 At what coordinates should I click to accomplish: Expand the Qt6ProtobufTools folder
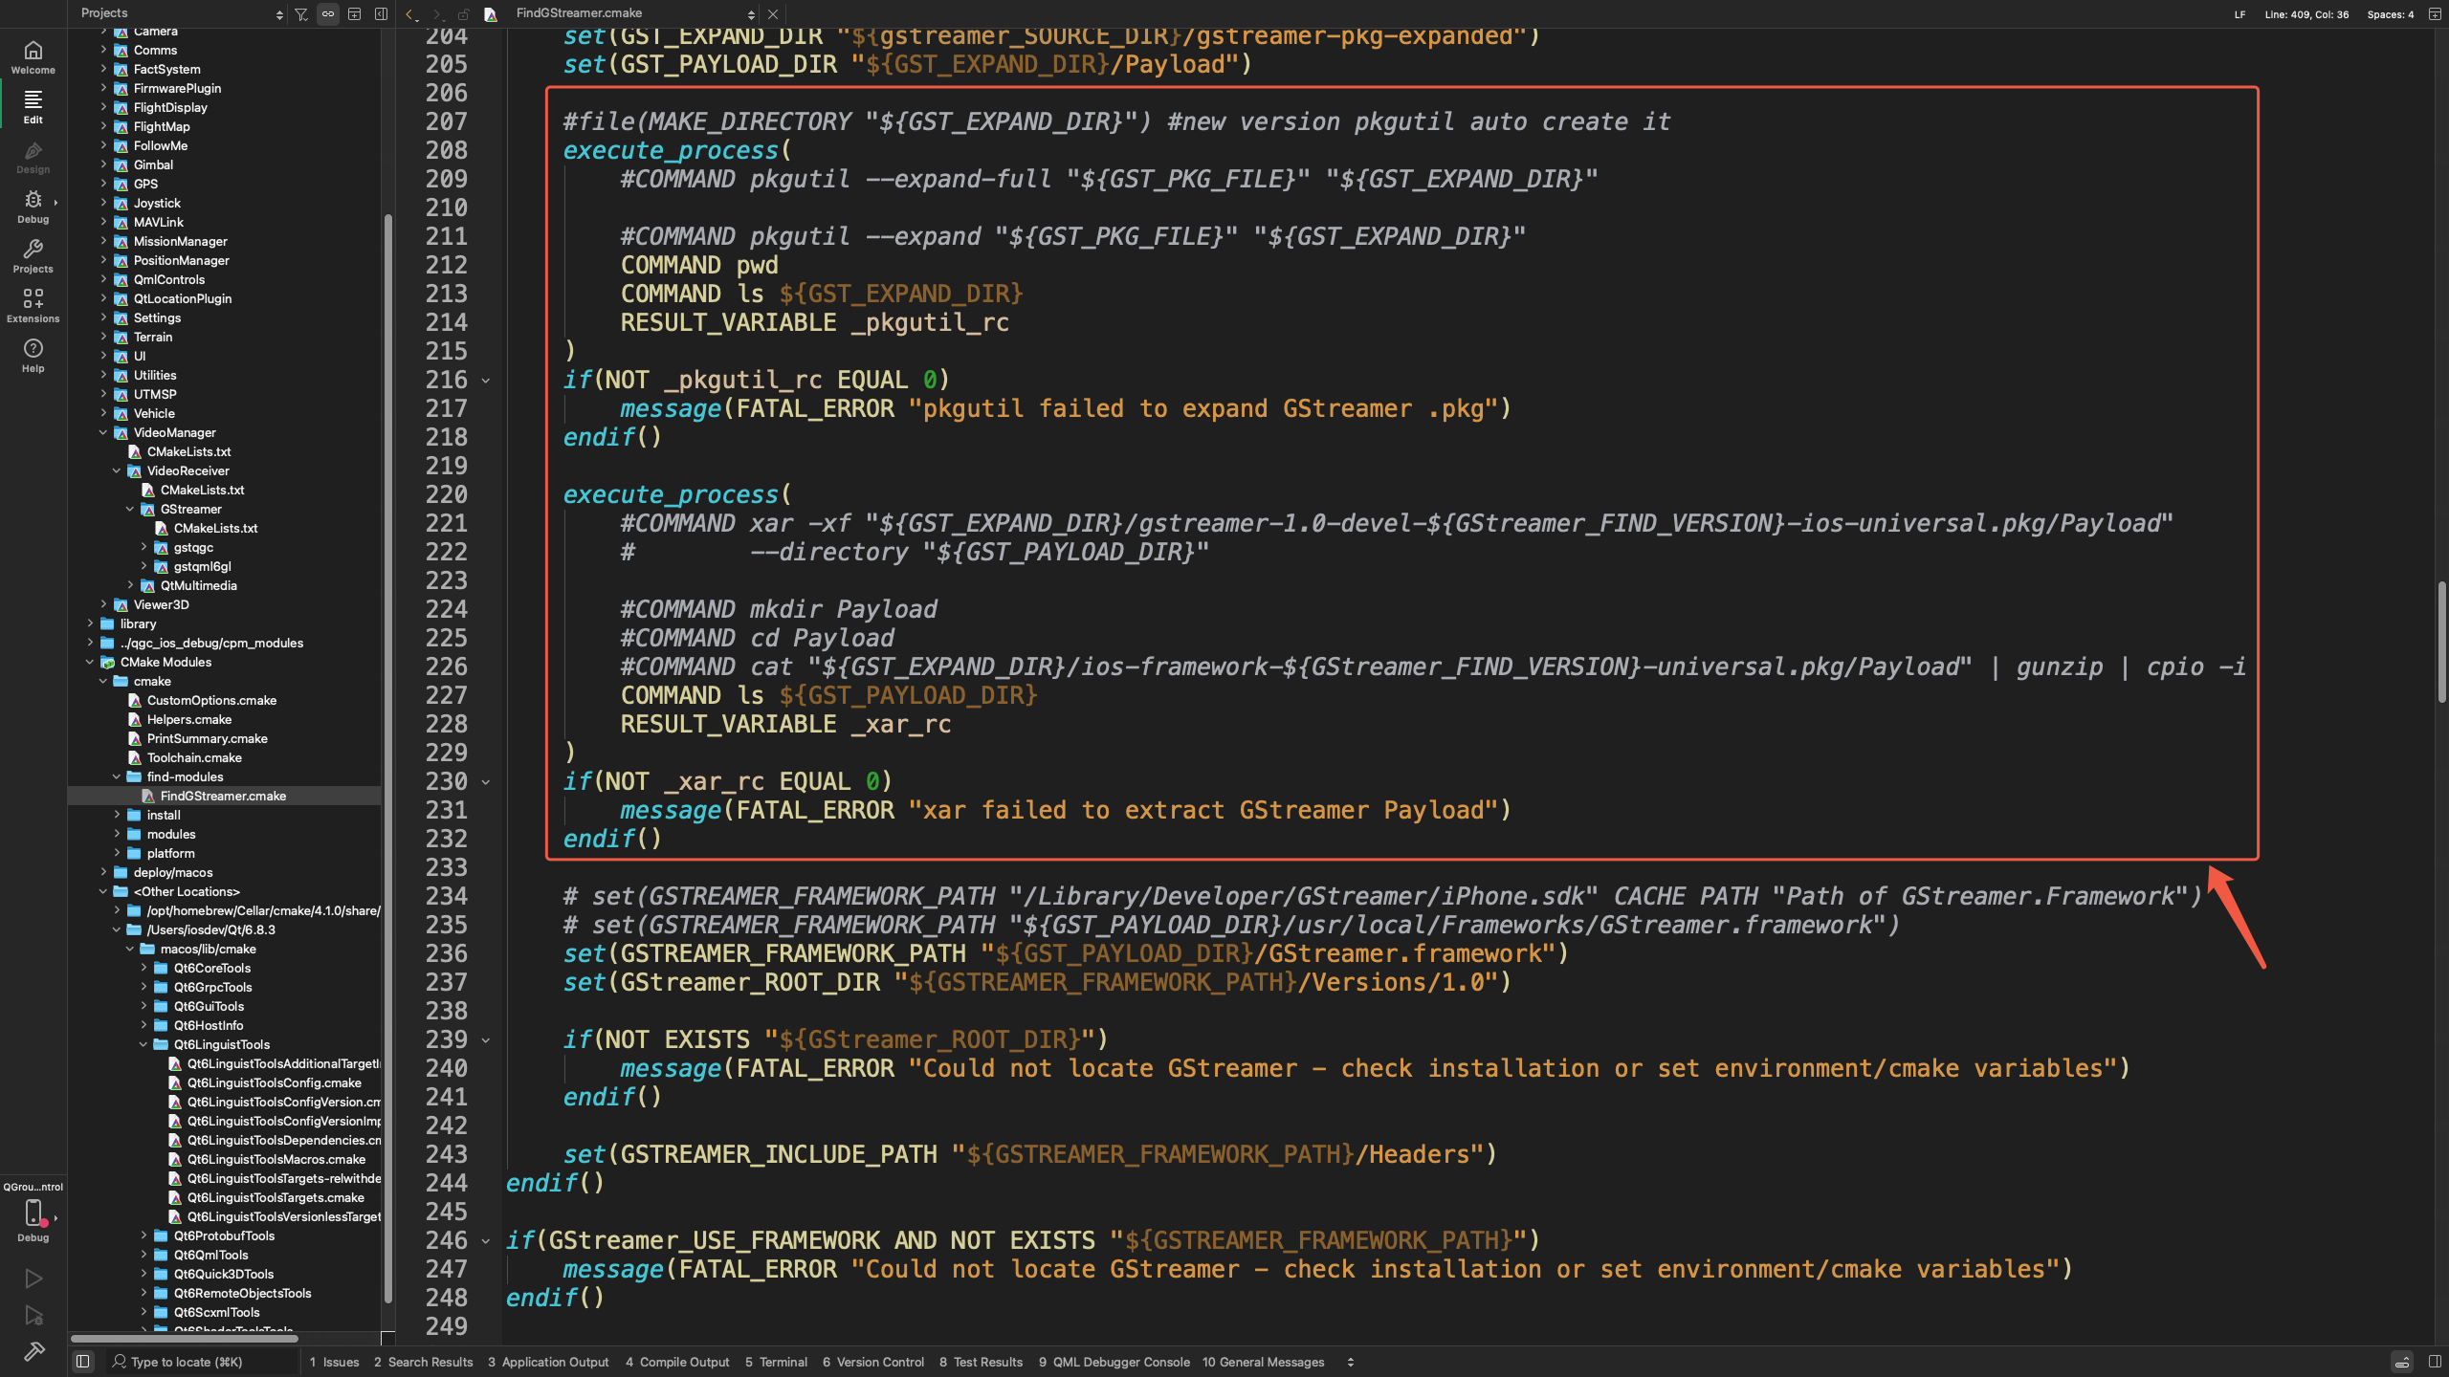143,1235
